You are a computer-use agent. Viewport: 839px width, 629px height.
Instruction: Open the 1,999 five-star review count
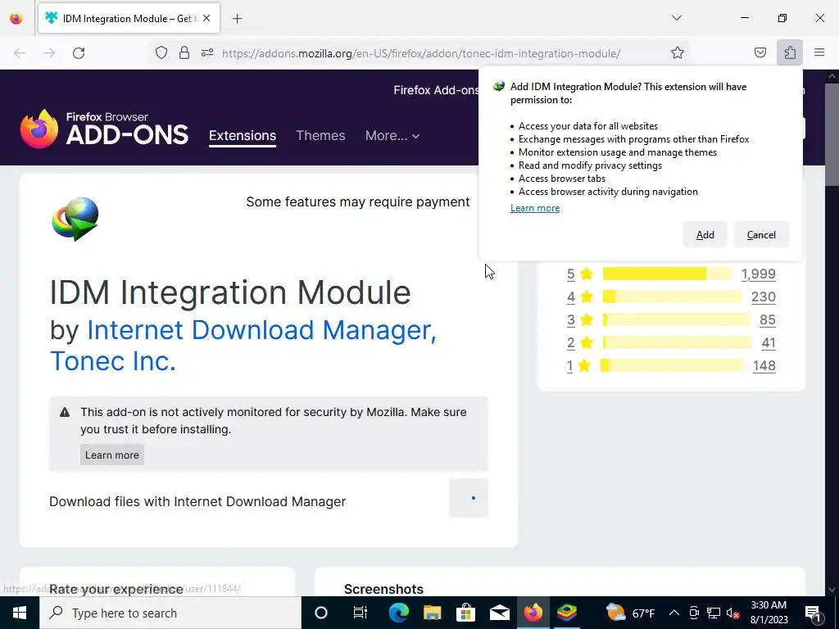pos(758,274)
